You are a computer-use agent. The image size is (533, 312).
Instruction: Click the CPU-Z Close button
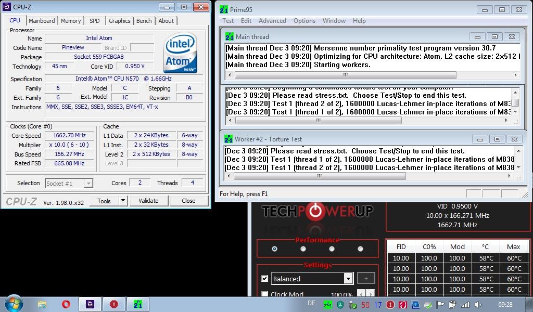click(x=188, y=201)
